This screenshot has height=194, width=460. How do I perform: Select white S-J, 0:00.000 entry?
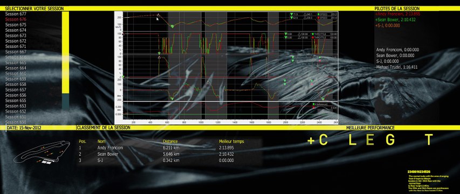tap(387, 61)
